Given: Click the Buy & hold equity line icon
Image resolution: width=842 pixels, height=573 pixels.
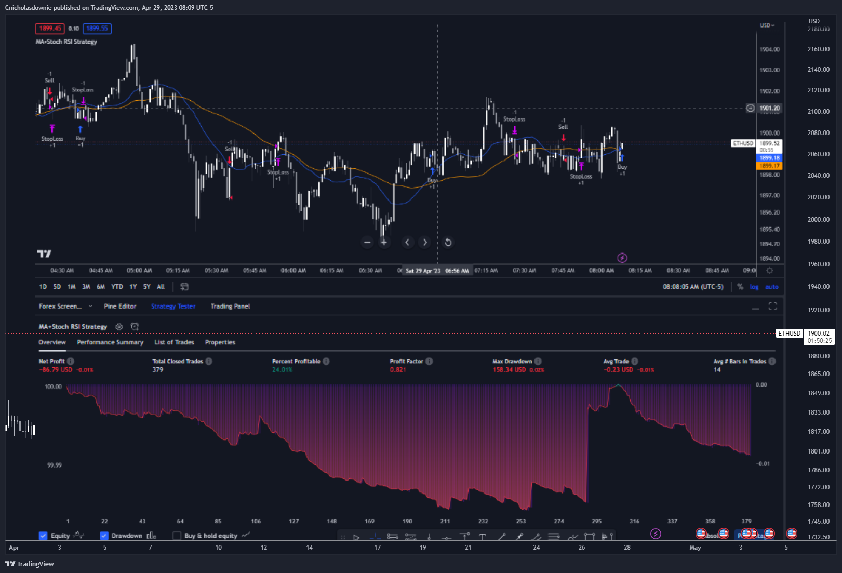Looking at the screenshot, I should (x=246, y=535).
